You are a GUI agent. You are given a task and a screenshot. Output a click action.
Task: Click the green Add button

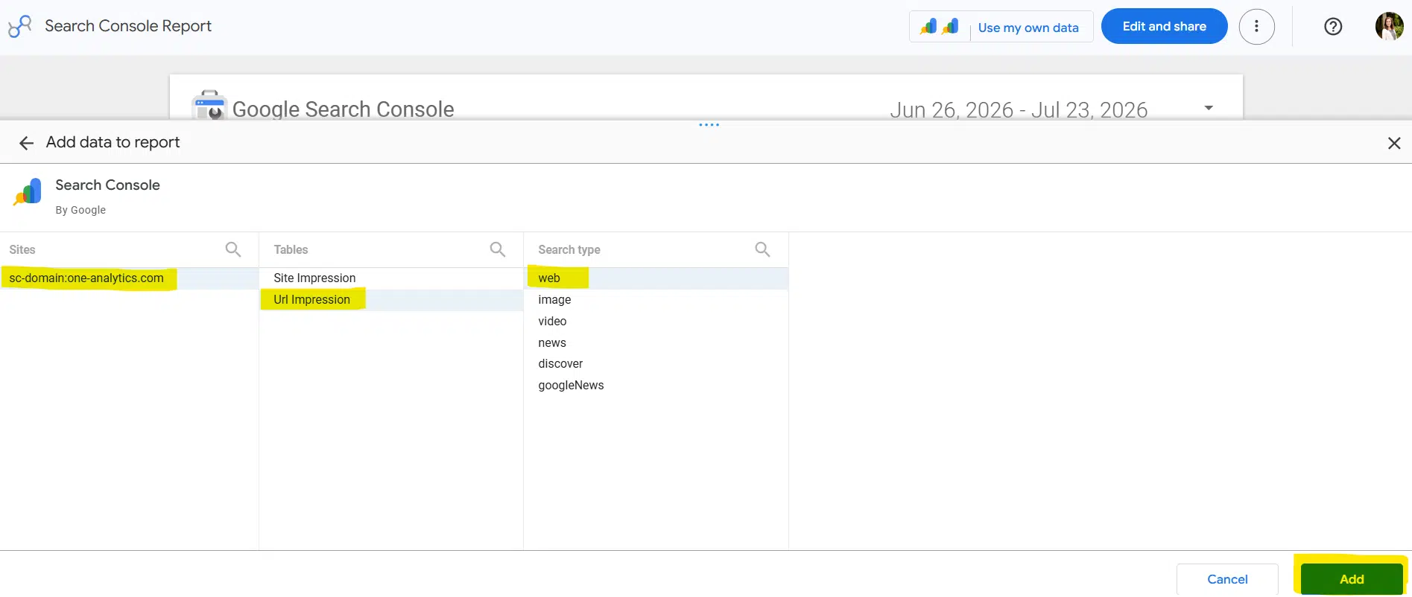(1352, 579)
